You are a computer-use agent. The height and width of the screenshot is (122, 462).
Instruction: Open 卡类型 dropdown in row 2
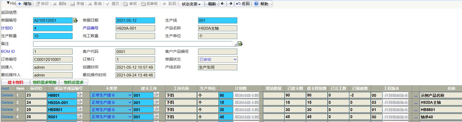[111, 102]
